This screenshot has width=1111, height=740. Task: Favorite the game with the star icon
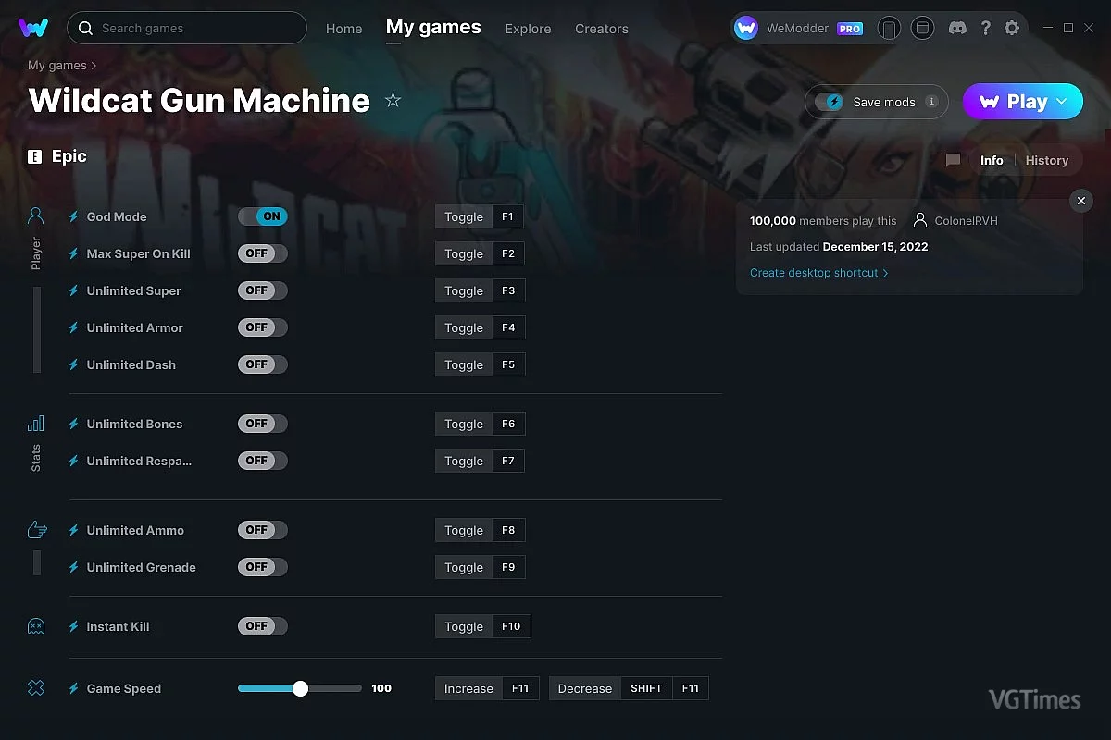coord(393,100)
